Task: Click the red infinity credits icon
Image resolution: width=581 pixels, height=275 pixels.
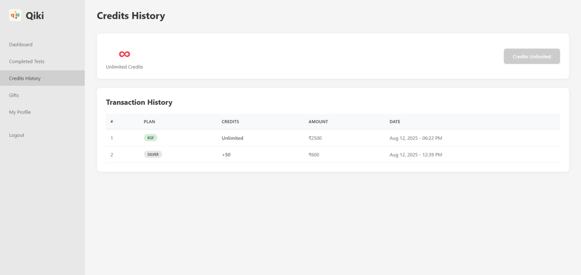Action: tap(124, 54)
